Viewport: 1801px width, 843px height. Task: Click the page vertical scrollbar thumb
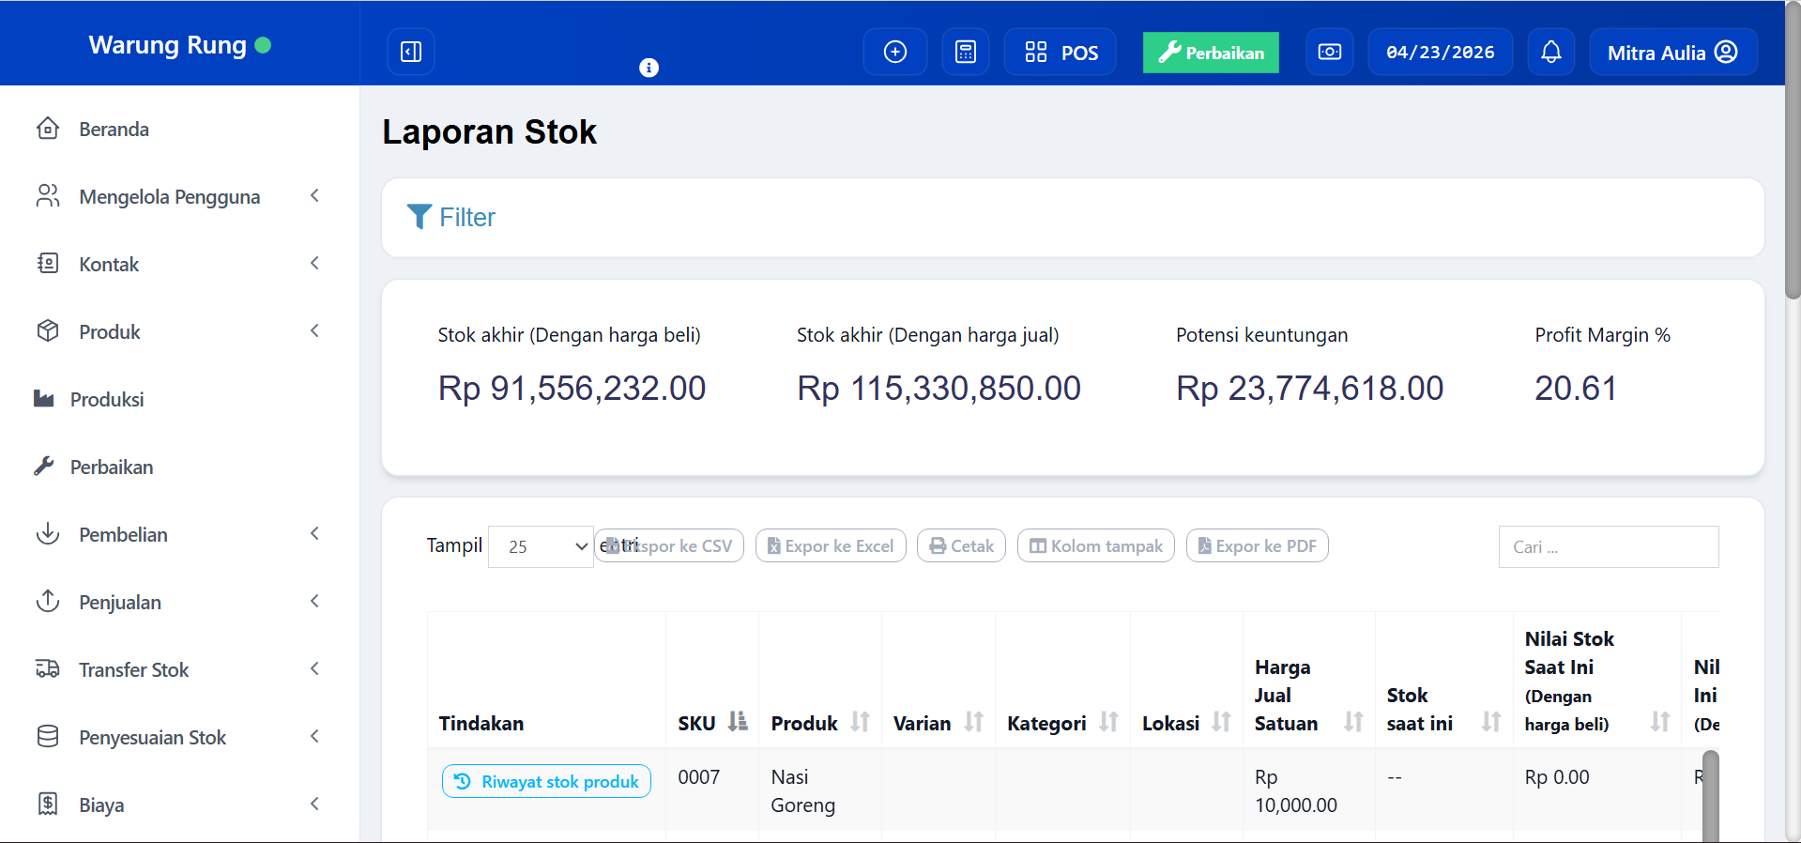tap(1793, 150)
